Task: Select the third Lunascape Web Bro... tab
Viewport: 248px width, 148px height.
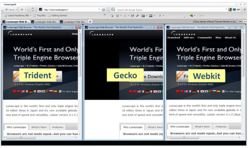Action: pos(73,22)
